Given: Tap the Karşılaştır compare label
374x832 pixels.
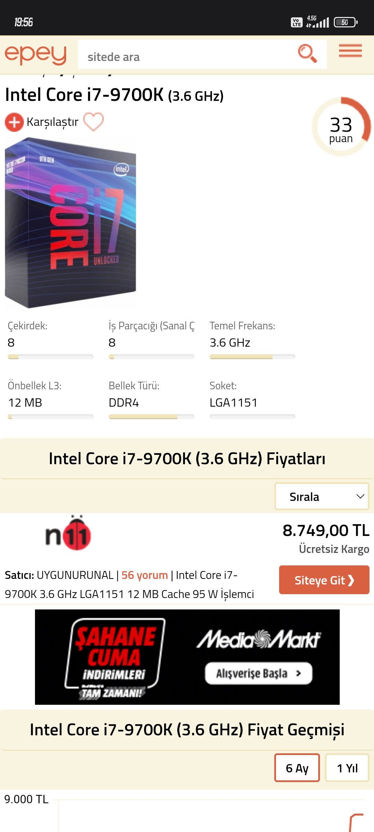Looking at the screenshot, I should [x=52, y=122].
